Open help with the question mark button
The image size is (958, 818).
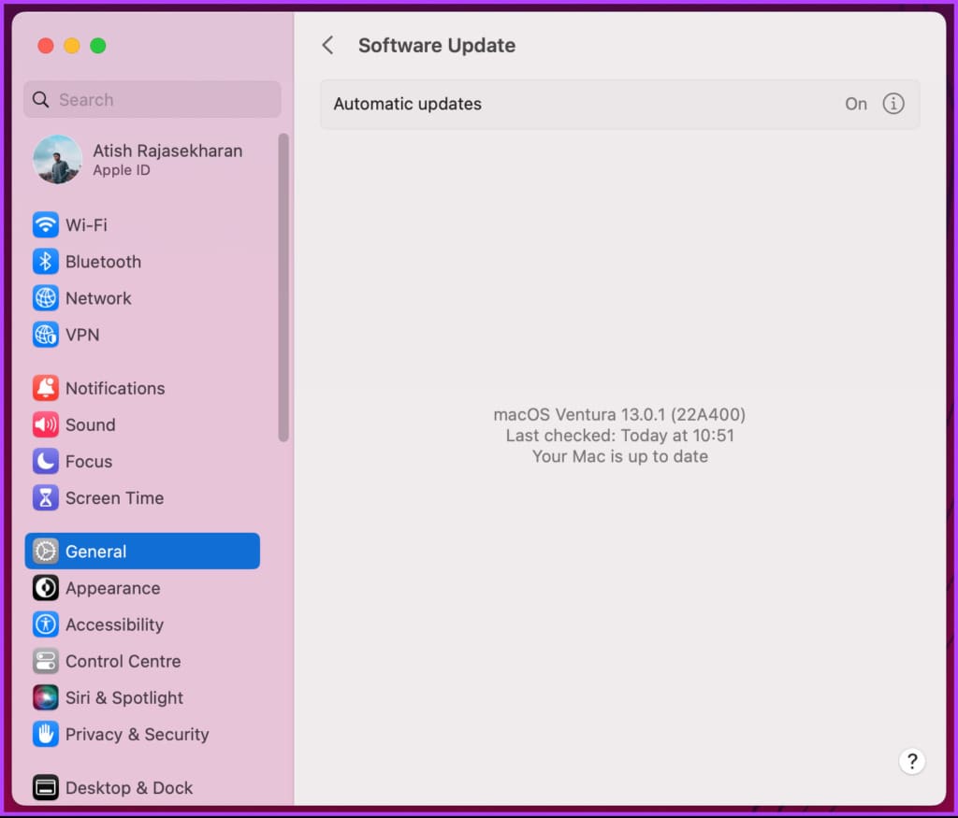coord(911,761)
